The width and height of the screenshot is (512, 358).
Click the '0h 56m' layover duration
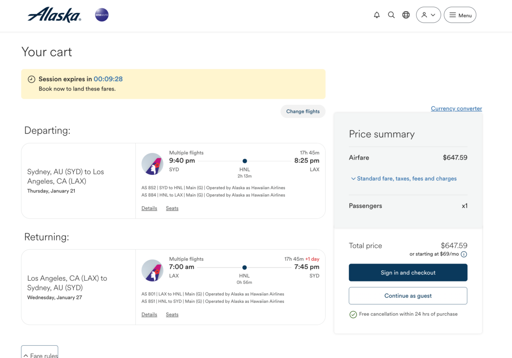click(245, 282)
